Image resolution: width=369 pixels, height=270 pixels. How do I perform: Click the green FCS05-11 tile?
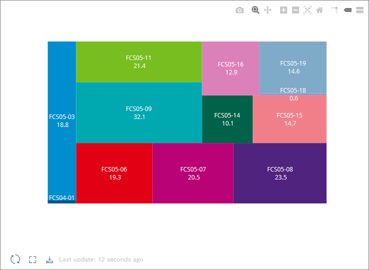click(x=139, y=61)
